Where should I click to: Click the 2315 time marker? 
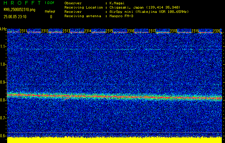(x=109, y=31)
